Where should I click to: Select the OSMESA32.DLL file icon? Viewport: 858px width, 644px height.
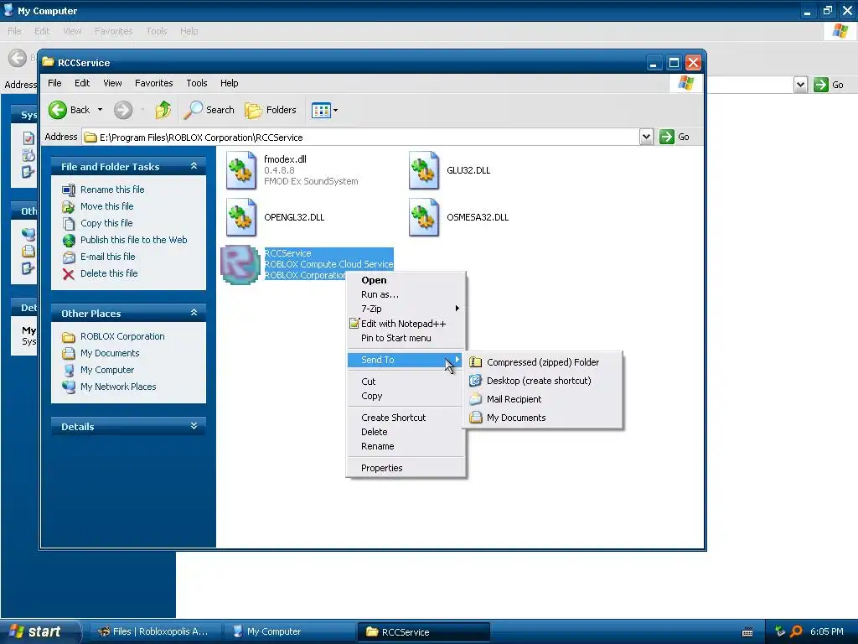tap(424, 217)
